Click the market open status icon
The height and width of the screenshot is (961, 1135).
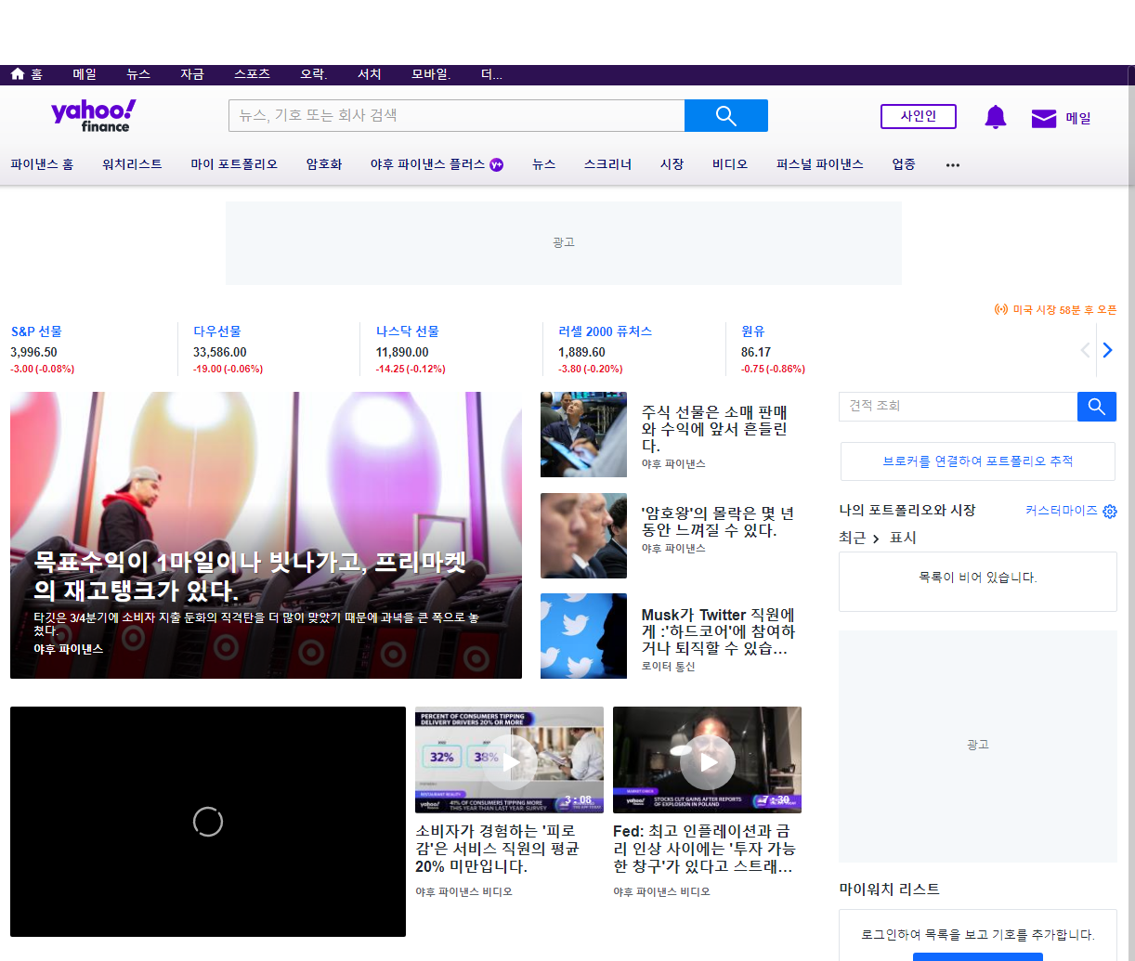[x=1001, y=309]
